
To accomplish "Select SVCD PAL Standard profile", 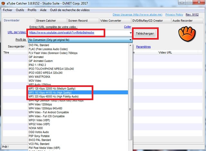I will pos(78,140).
